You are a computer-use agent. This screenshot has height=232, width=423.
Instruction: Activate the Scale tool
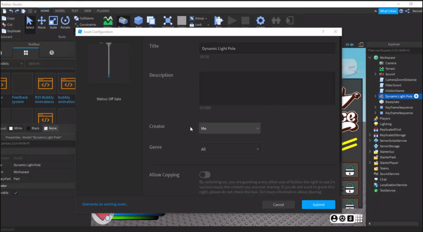pos(53,23)
